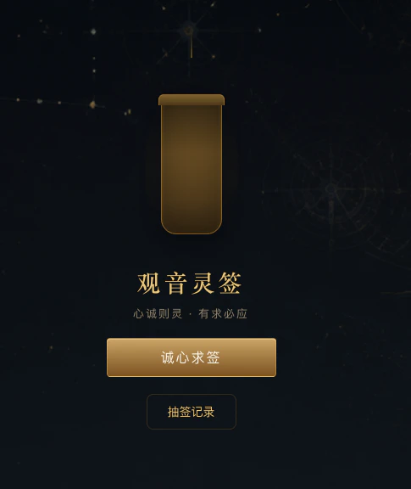Viewport: 411px width, 489px height.
Task: Click the 观 character in the title
Action: point(149,284)
